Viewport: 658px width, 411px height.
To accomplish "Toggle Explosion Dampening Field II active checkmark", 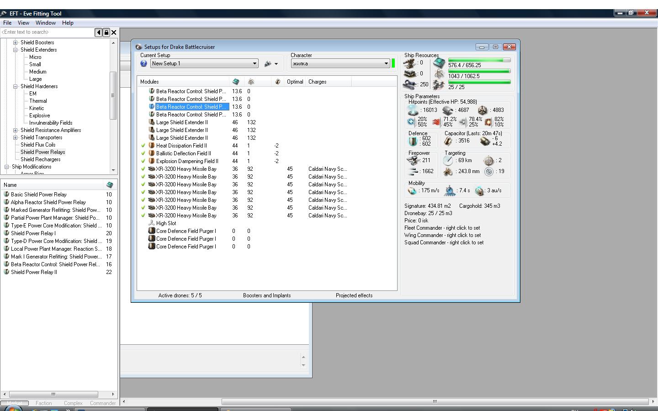I will click(143, 161).
